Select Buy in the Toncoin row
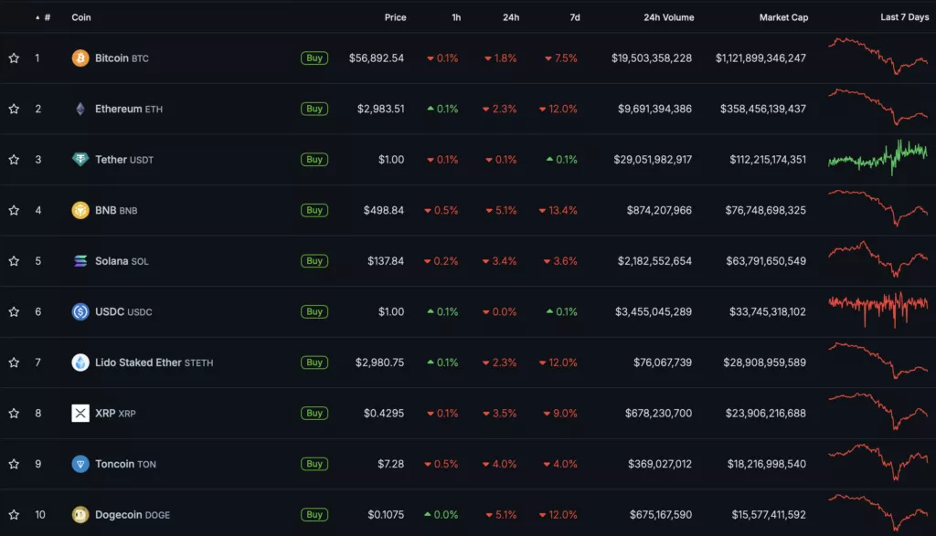This screenshot has height=536, width=936. [314, 463]
